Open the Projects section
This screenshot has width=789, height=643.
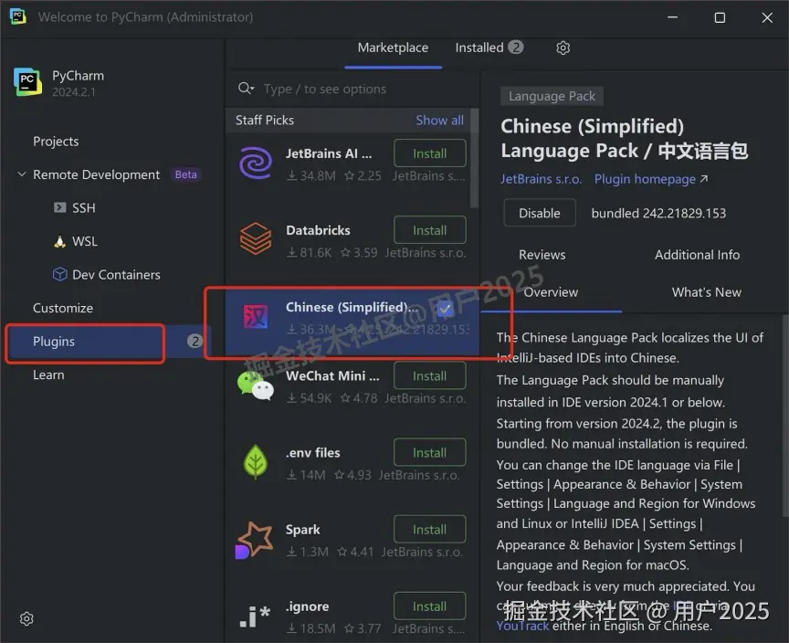point(56,142)
